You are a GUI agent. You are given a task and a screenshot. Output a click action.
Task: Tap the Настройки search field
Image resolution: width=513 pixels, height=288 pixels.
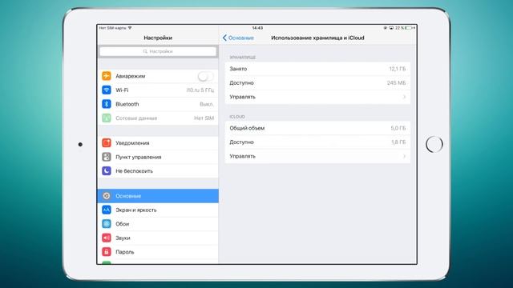tap(158, 51)
